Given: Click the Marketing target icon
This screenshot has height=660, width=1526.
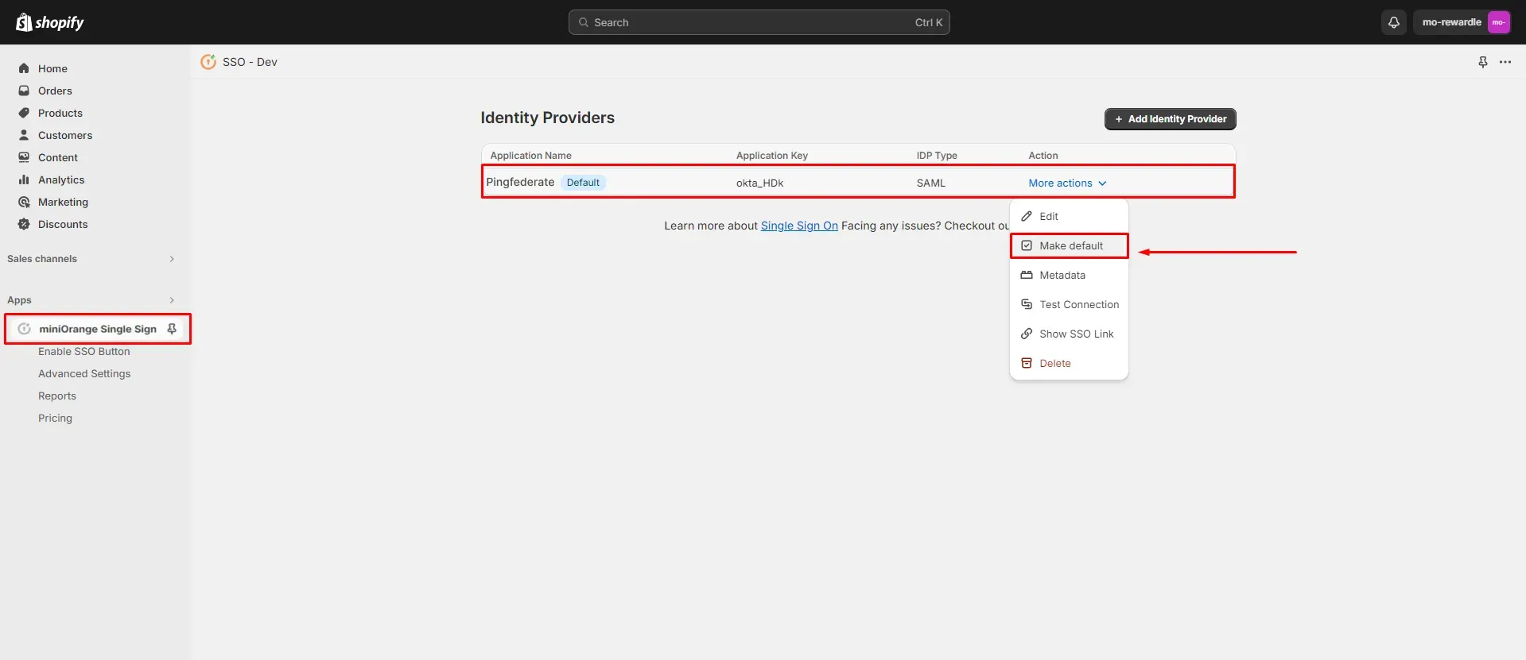Looking at the screenshot, I should tap(24, 202).
